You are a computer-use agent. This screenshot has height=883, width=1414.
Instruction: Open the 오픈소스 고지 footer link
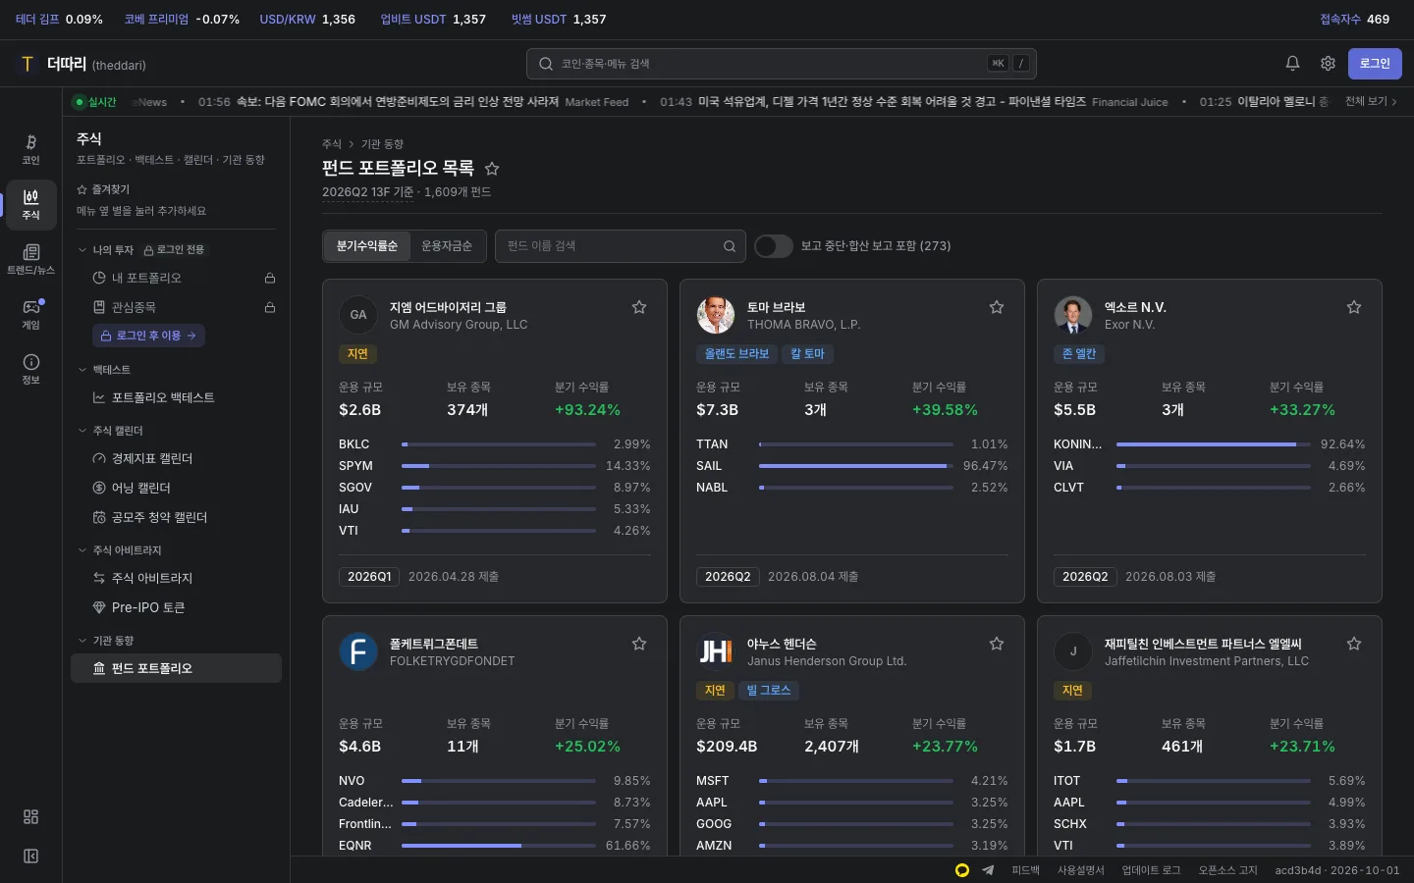pyautogui.click(x=1228, y=870)
